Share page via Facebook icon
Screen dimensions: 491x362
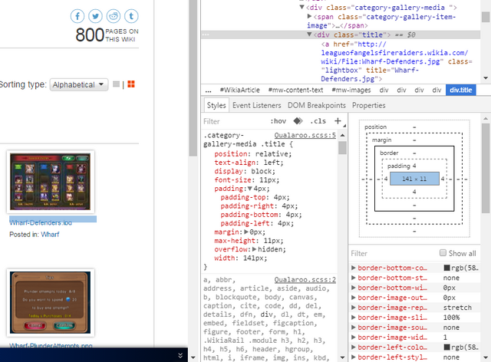pos(77,16)
